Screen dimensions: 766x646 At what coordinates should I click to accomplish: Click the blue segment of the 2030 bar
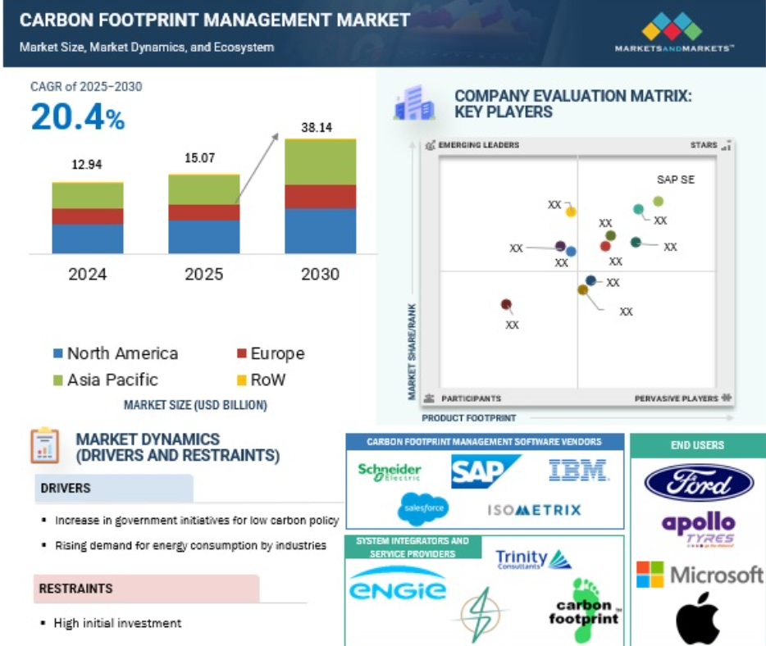click(x=321, y=231)
